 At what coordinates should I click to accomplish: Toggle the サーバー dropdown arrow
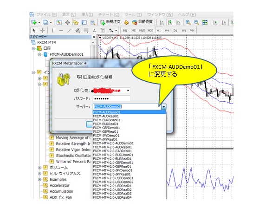click(164, 107)
